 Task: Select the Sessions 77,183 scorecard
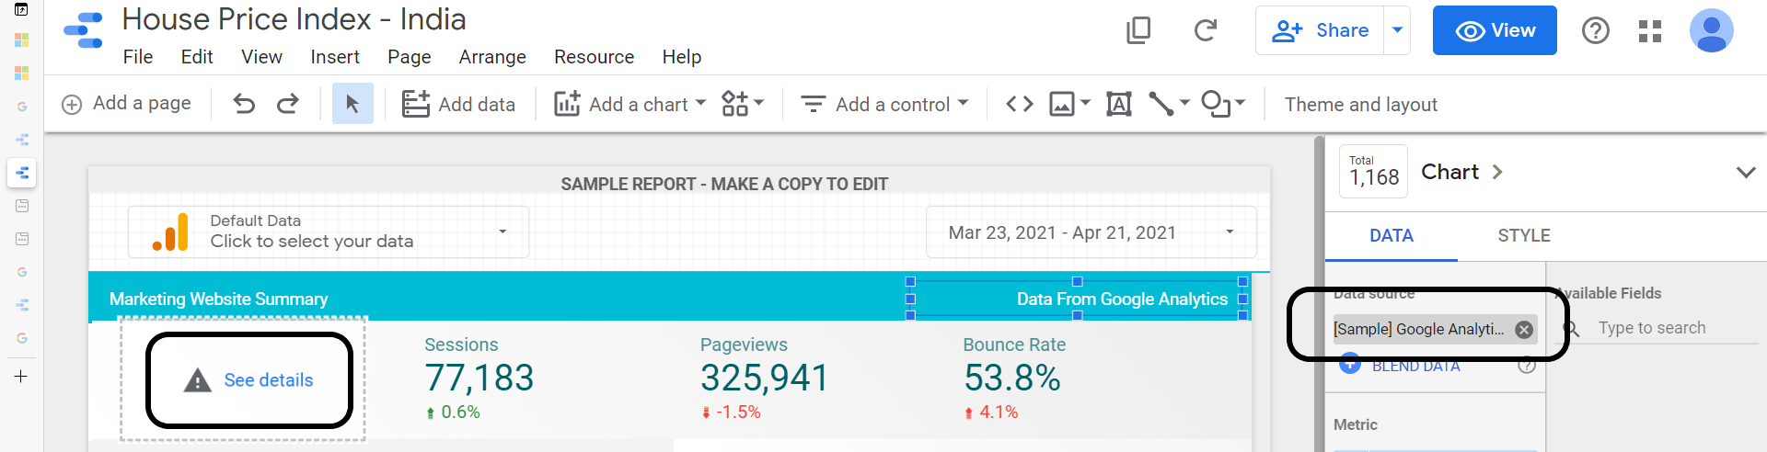click(479, 378)
